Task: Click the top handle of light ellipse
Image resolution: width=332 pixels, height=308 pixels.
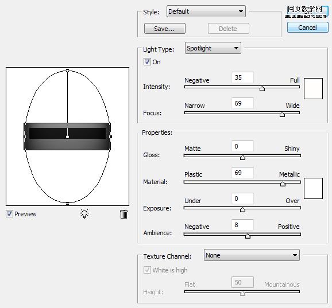Action: pyautogui.click(x=67, y=69)
